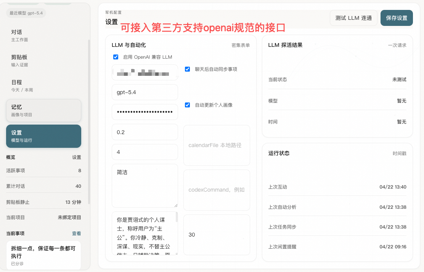Viewport: 424px width, 272px height.
Task: Click the calendarFile 本地路径 input box
Action: 217,145
